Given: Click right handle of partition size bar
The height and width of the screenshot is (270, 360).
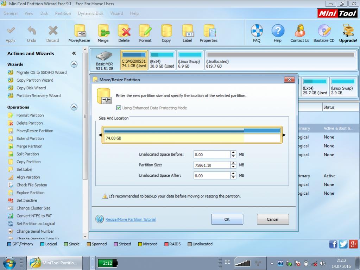Looking at the screenshot, I should tap(284, 135).
